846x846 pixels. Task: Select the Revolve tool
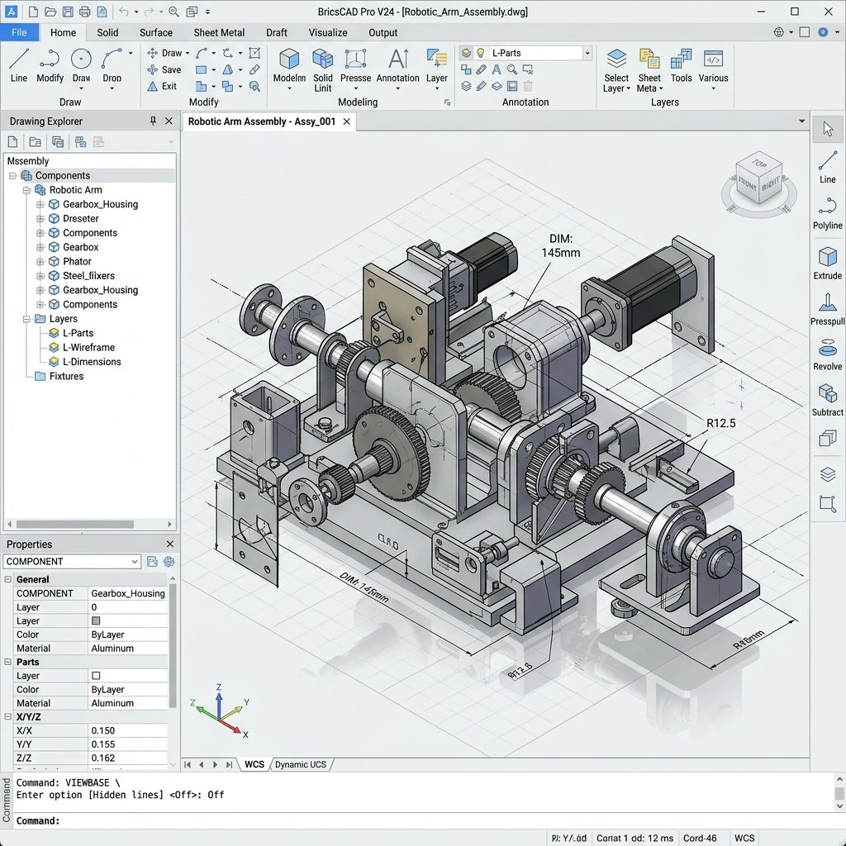[x=827, y=354]
